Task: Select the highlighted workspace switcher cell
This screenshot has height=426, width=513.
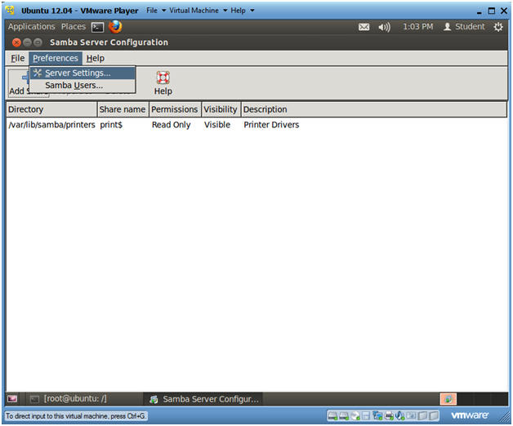Action: click(448, 399)
